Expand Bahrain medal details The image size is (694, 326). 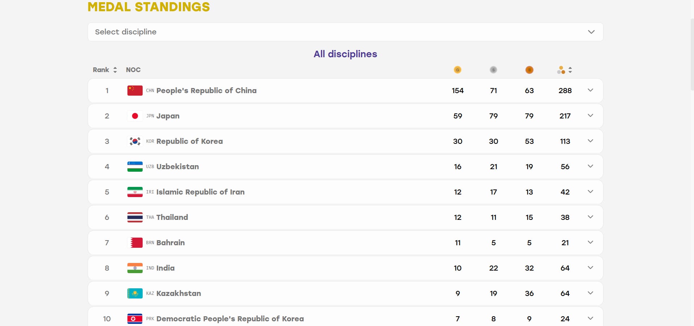[590, 242]
